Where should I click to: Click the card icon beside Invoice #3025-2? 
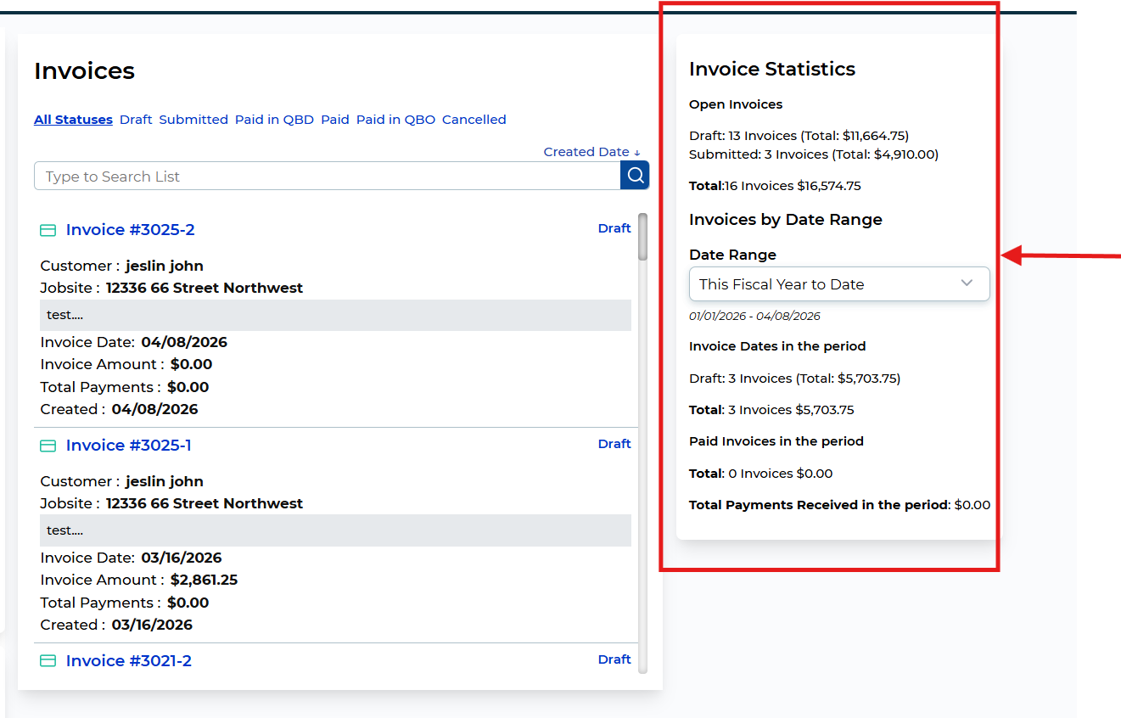tap(48, 230)
